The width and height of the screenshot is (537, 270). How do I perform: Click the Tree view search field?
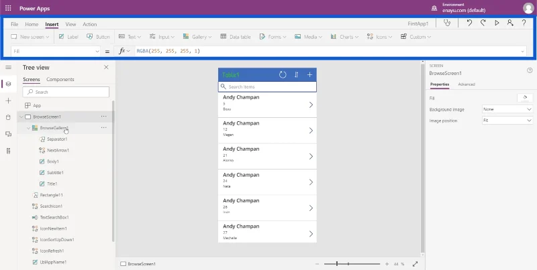(x=66, y=92)
